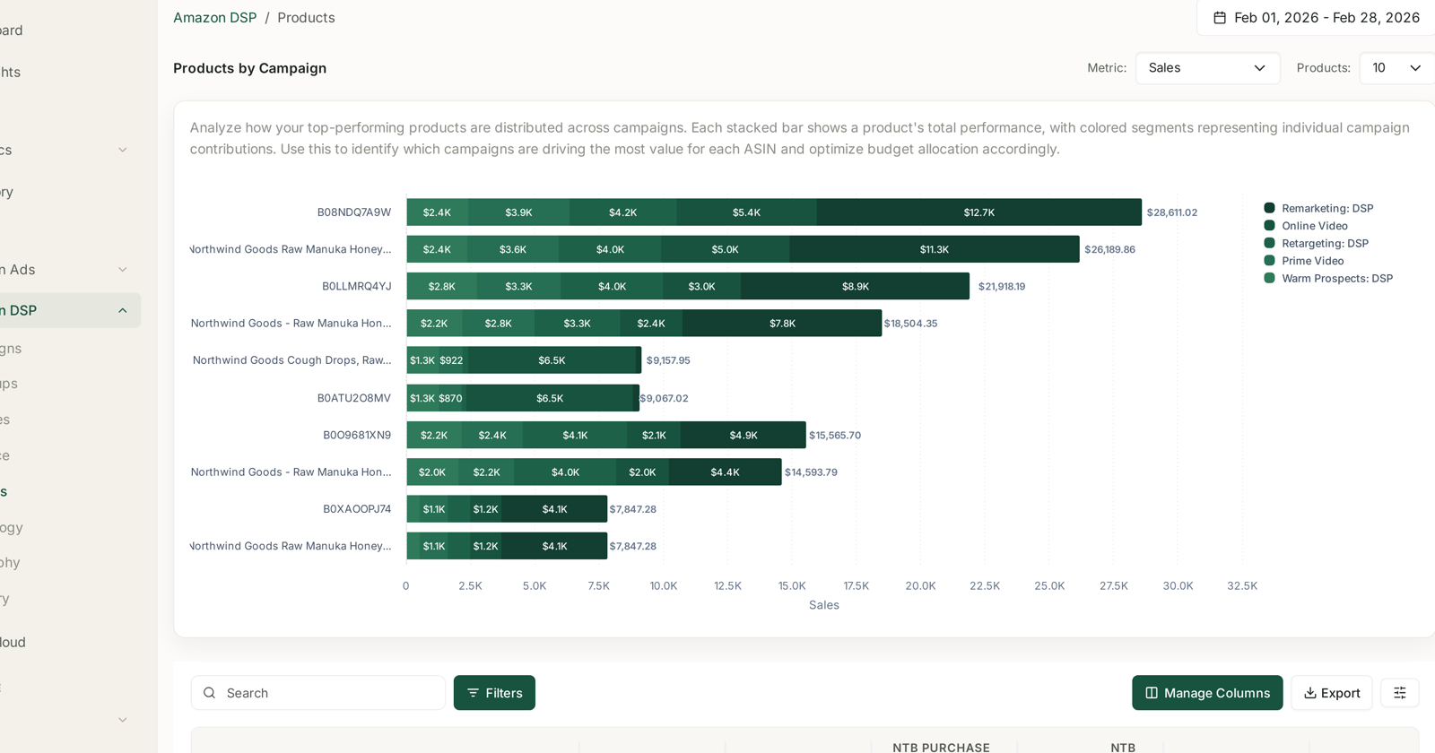The height and width of the screenshot is (753, 1435).
Task: Click the $18,504.35 total value
Action: pos(910,323)
